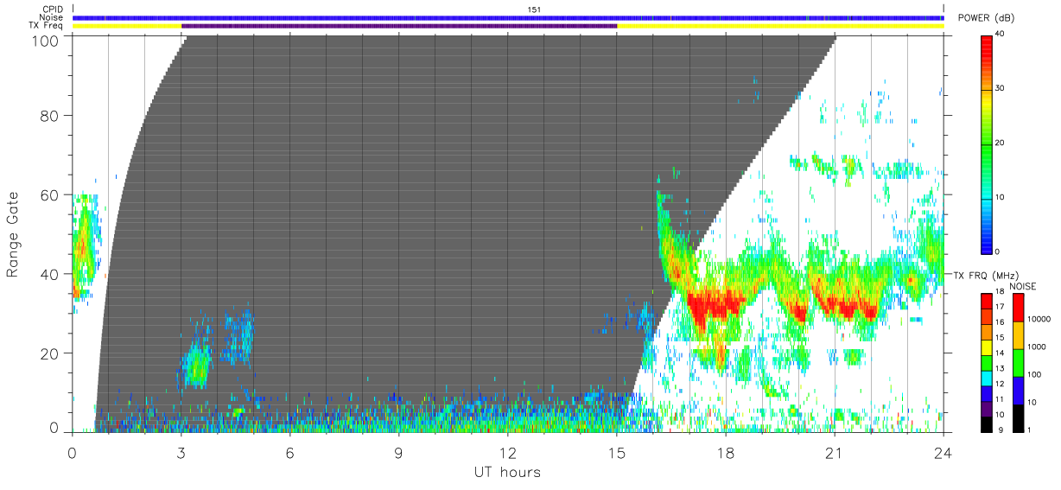Click the POWER (dB) legend title
Viewport: 1061px width, 490px height.
click(988, 18)
